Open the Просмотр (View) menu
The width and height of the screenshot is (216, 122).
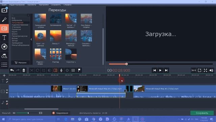tap(32, 5)
